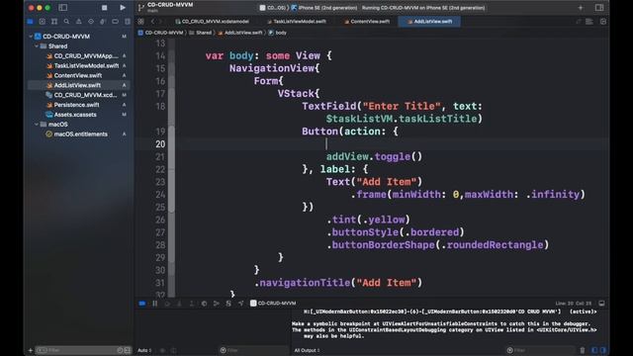Click AddListView.swift in the breadcrumb
This screenshot has width=633, height=356.
pyautogui.click(x=240, y=33)
